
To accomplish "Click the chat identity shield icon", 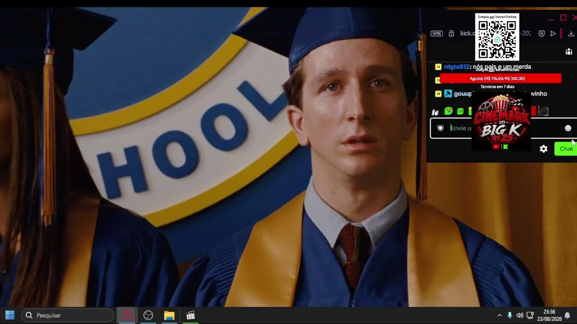I will (441, 128).
